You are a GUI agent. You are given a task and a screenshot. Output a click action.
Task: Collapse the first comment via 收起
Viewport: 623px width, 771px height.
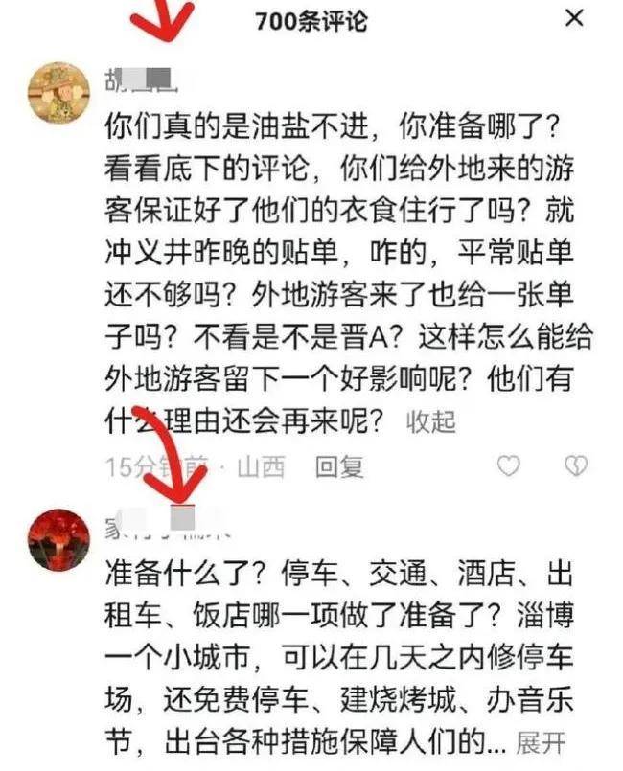coord(431,421)
